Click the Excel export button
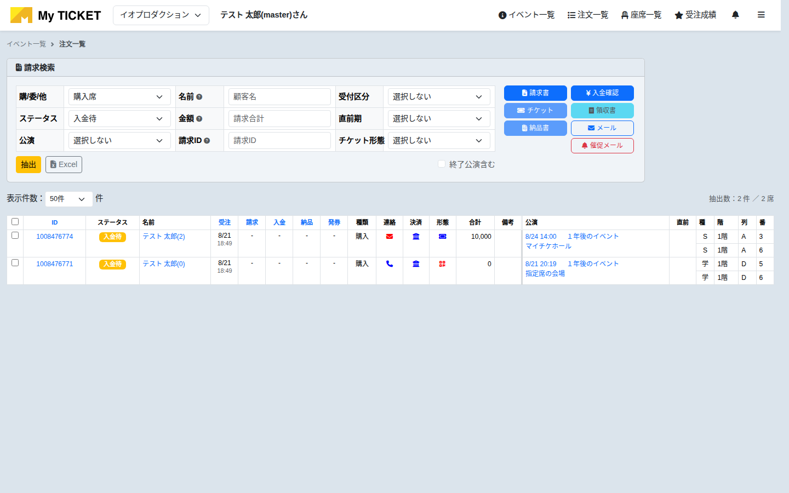Image resolution: width=789 pixels, height=493 pixels. (64, 164)
